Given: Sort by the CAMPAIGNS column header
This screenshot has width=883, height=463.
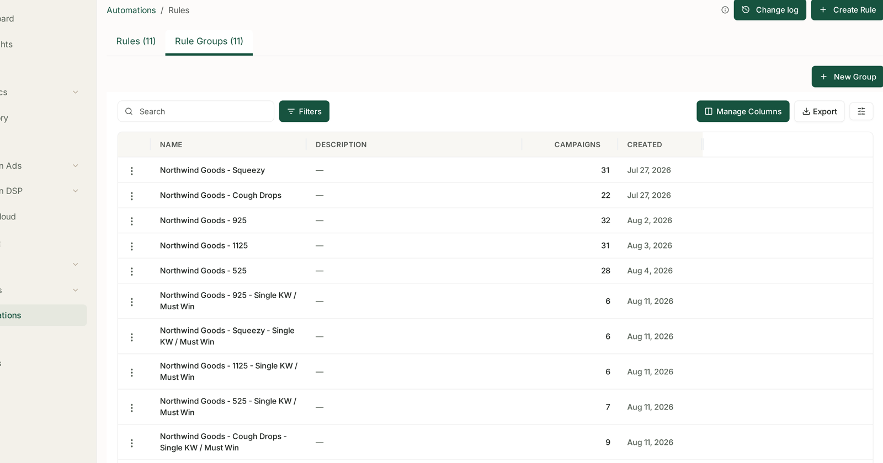Looking at the screenshot, I should click(x=577, y=145).
